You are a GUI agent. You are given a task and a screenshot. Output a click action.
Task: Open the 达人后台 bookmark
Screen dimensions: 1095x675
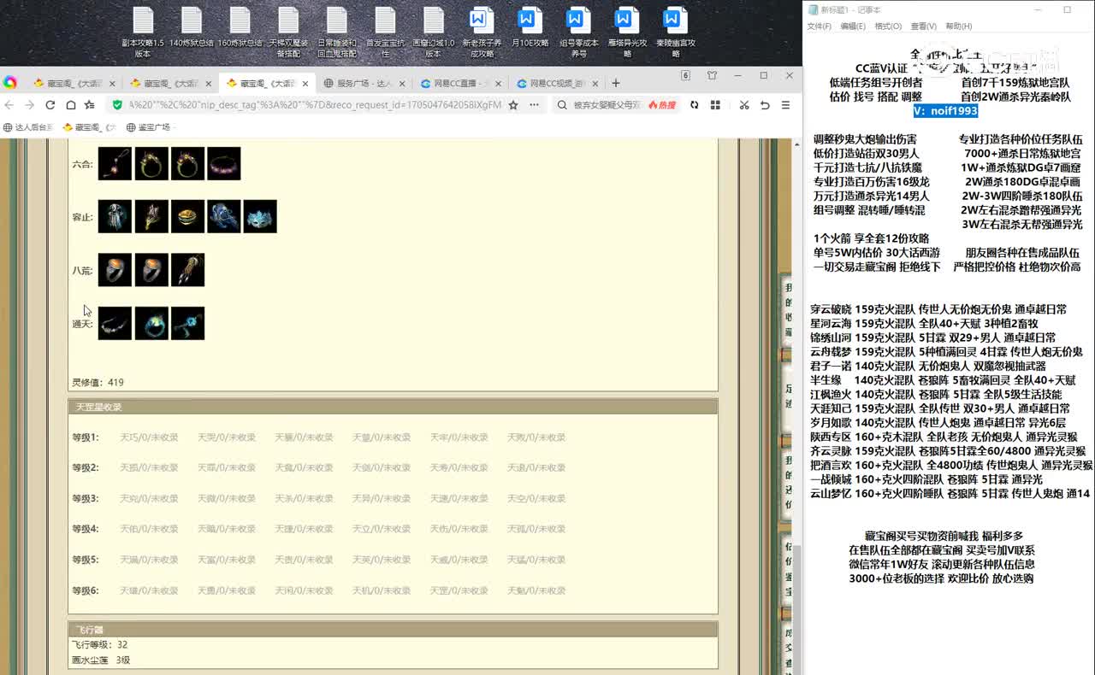point(28,127)
